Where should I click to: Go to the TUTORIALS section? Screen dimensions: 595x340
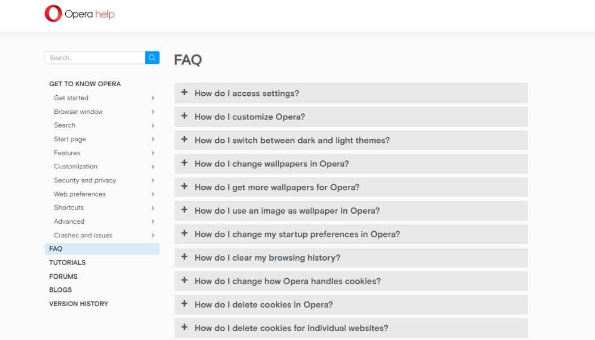click(x=67, y=262)
